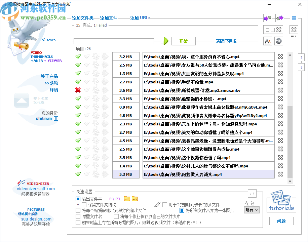Click the green play arrow next to 开始
The image size is (308, 242).
click(166, 41)
